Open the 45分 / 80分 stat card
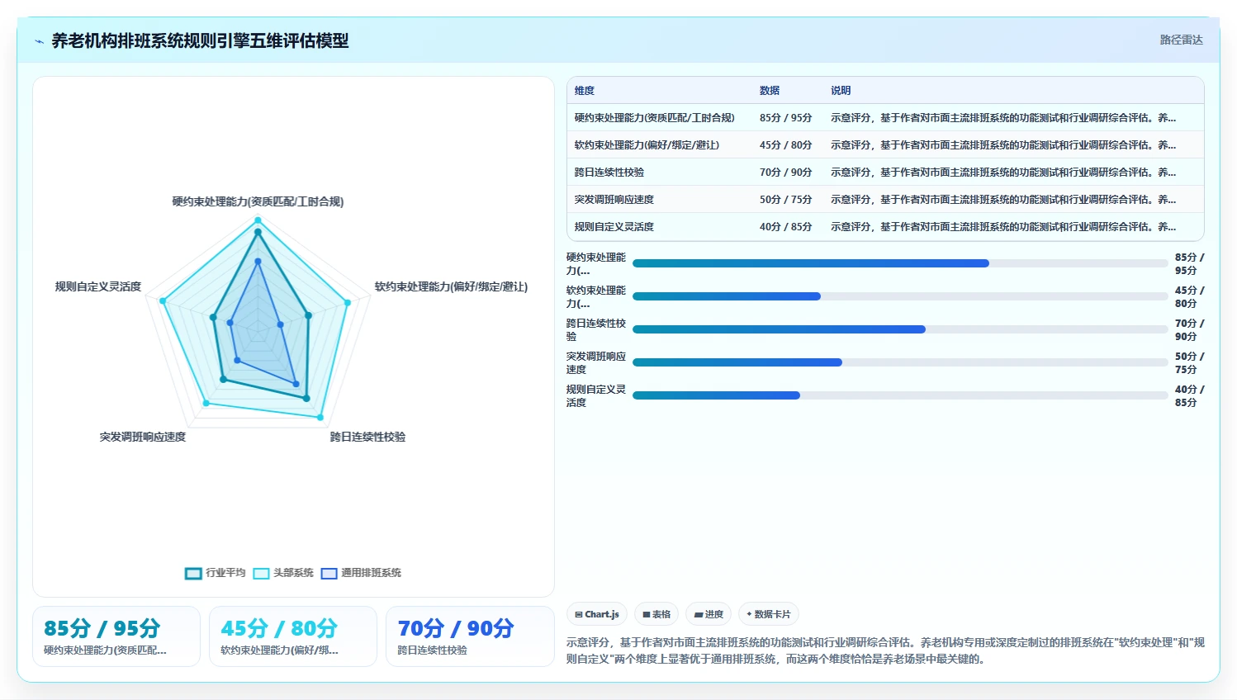The image size is (1237, 700). [293, 636]
